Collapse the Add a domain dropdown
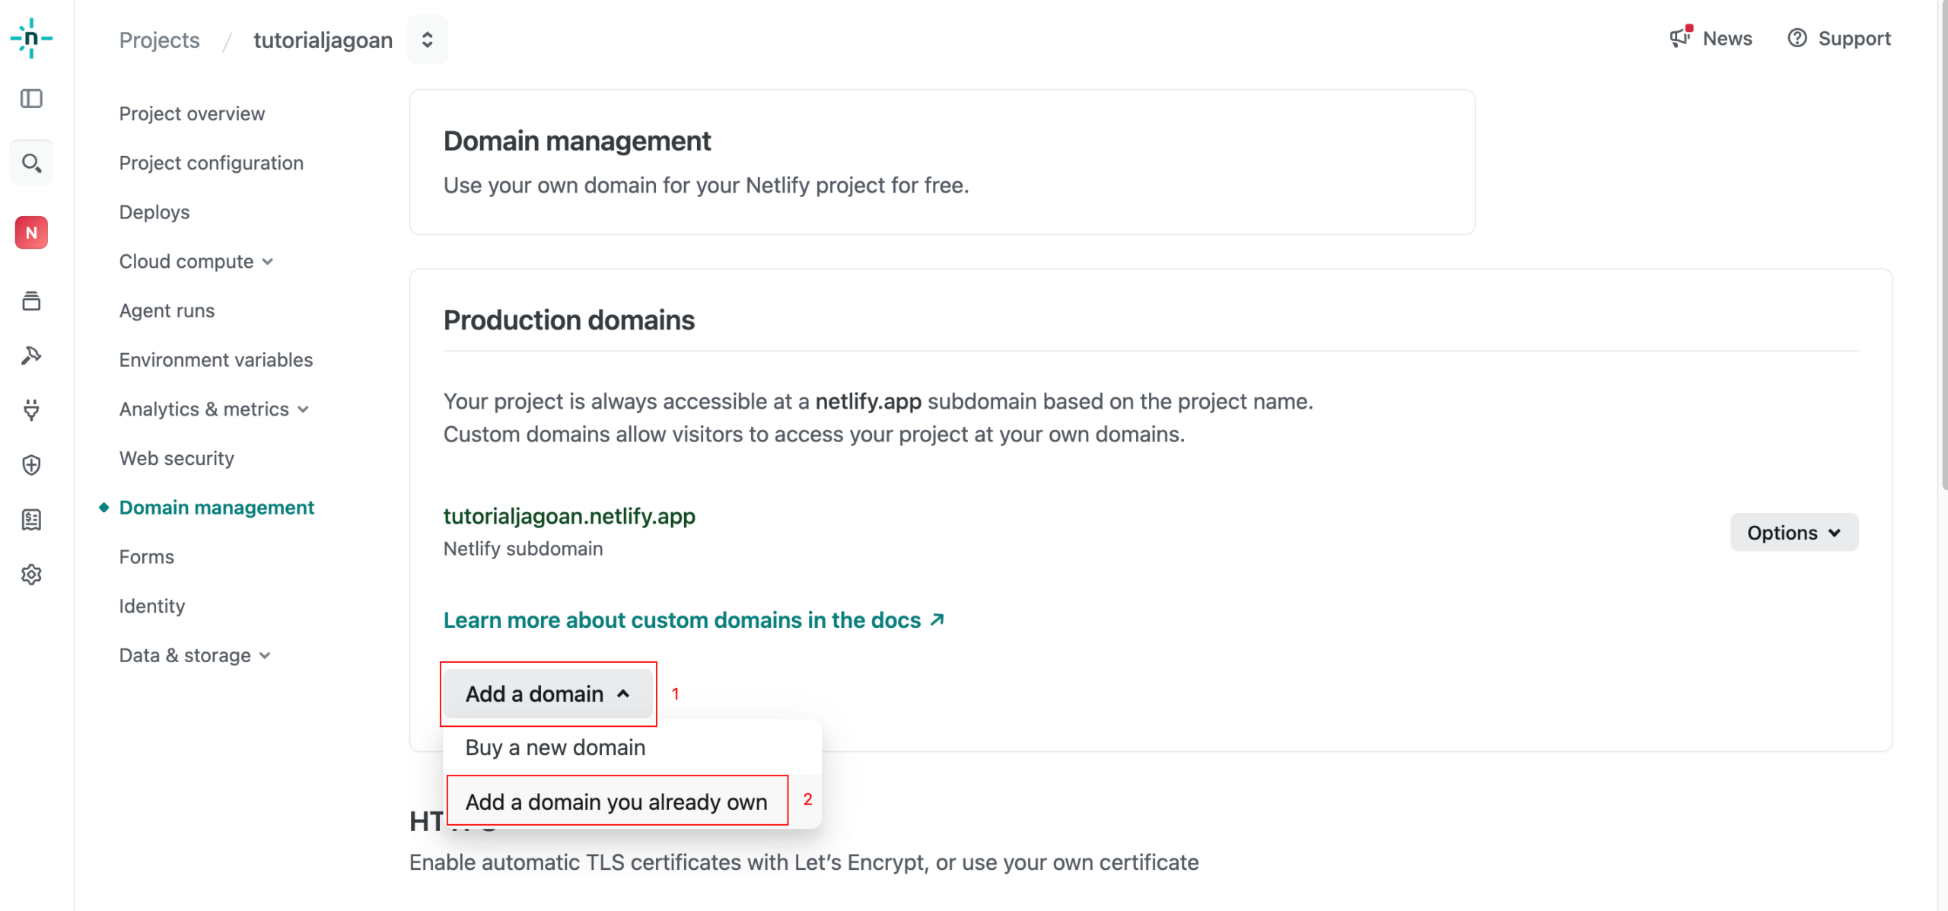1948x911 pixels. click(x=548, y=694)
